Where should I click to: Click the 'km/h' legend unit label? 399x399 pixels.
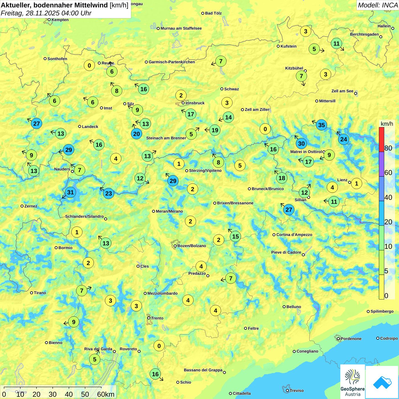(x=387, y=123)
